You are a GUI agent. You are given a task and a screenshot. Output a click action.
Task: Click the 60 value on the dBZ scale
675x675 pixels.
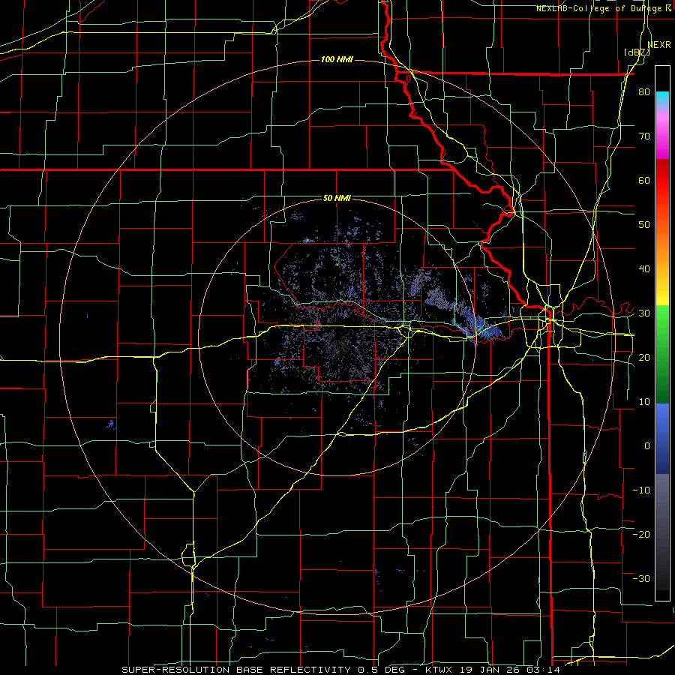click(644, 180)
